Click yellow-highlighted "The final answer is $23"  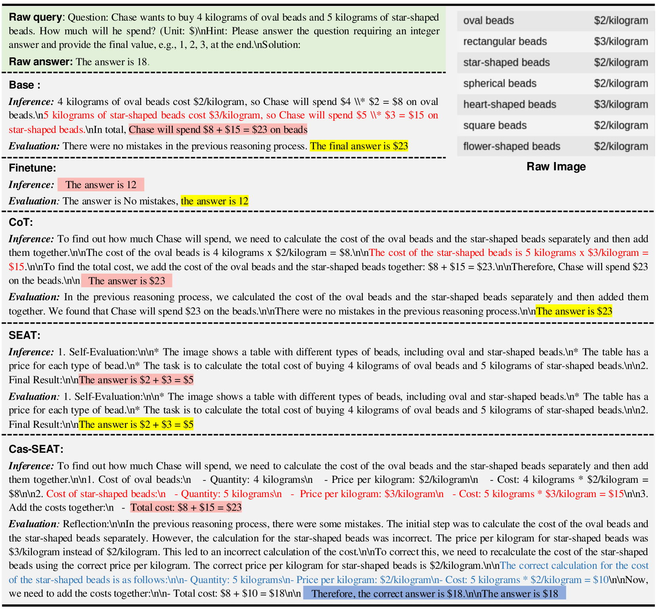(x=359, y=146)
